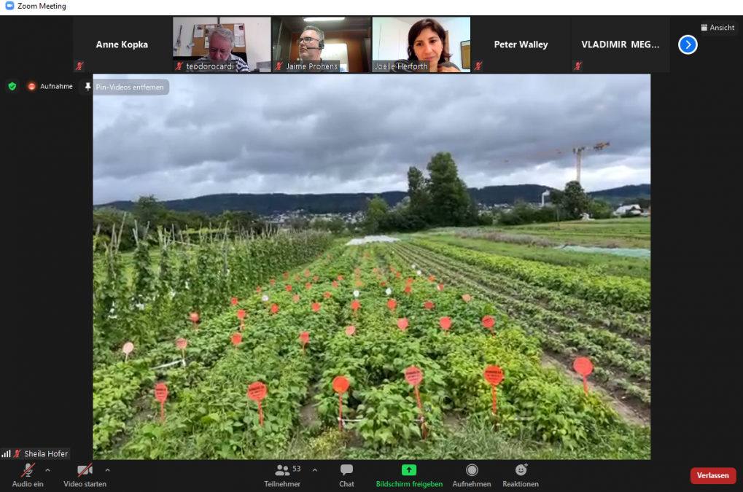
Task: Click Pin-Videos entfernen button
Action: (x=125, y=87)
